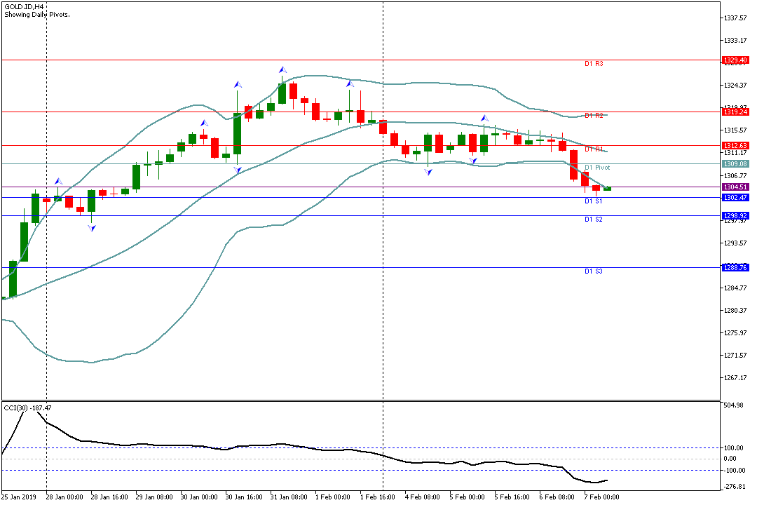The width and height of the screenshot is (757, 505).
Task: Click the 1284.77 price axis value
Action: point(735,288)
